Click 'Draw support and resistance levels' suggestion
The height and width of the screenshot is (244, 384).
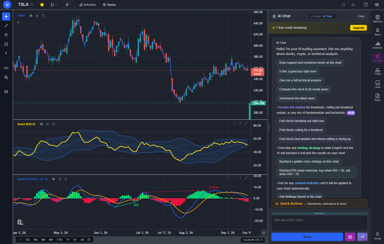[x=310, y=63]
